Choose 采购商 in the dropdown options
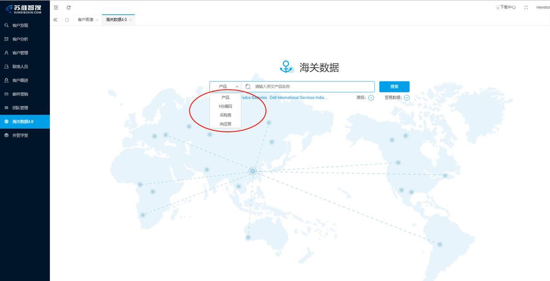The width and height of the screenshot is (550, 281). coord(225,114)
